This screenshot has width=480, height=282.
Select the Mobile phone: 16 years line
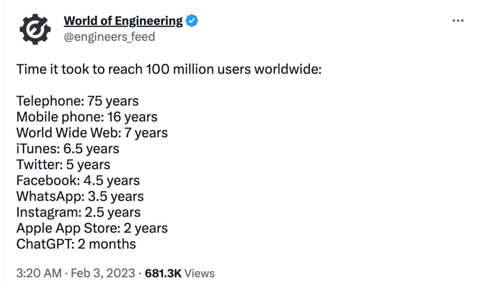coord(87,117)
